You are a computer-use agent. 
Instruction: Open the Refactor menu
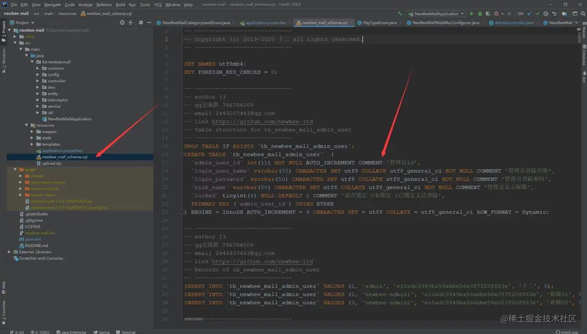(x=104, y=4)
